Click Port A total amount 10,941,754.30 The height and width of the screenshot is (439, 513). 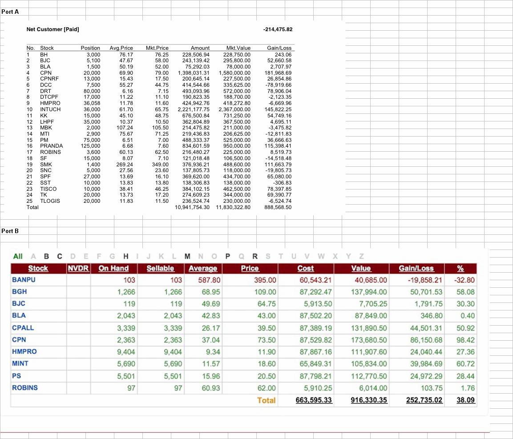192,207
